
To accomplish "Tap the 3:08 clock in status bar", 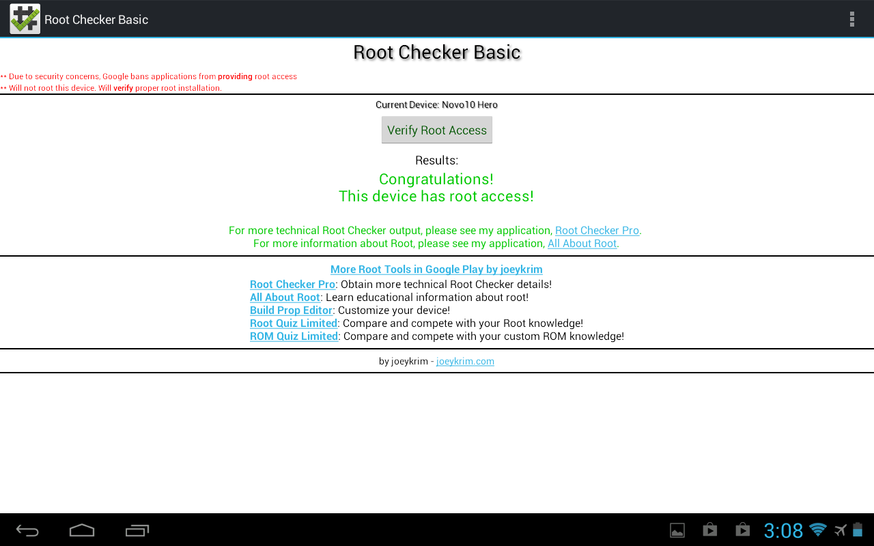I will click(783, 530).
